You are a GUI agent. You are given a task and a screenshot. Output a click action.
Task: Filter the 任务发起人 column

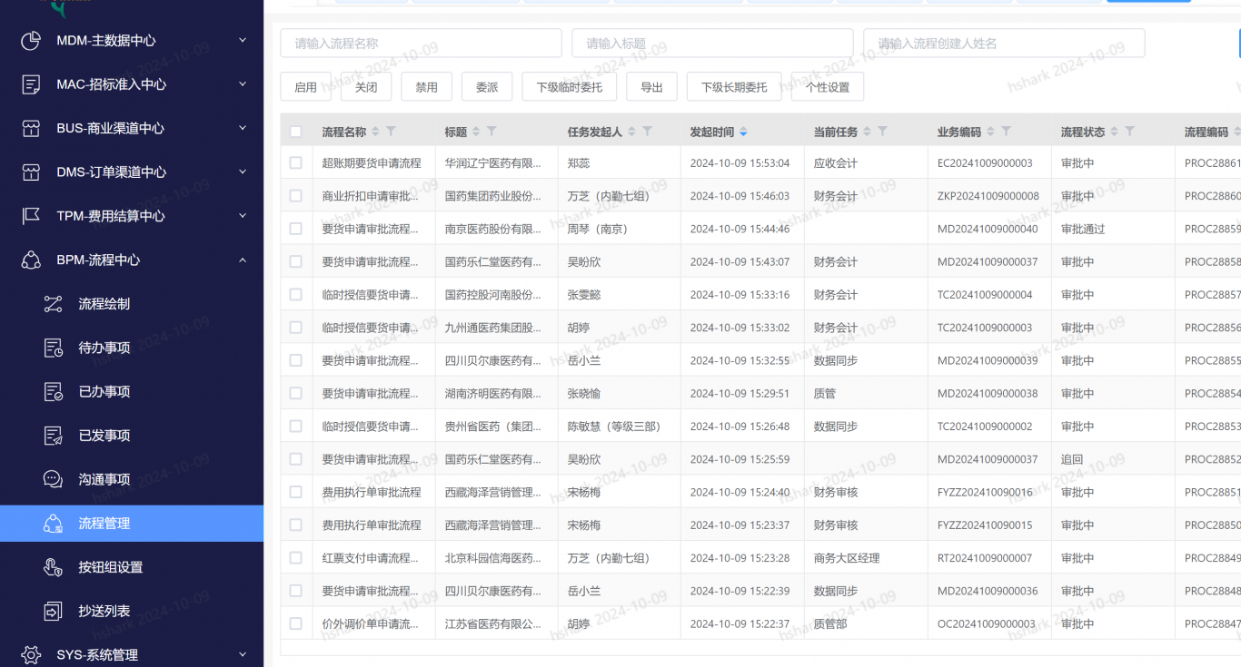pos(647,132)
